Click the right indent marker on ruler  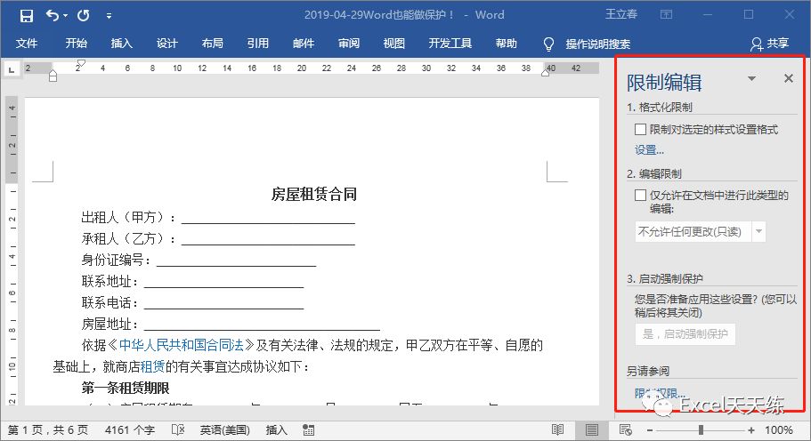click(x=545, y=73)
